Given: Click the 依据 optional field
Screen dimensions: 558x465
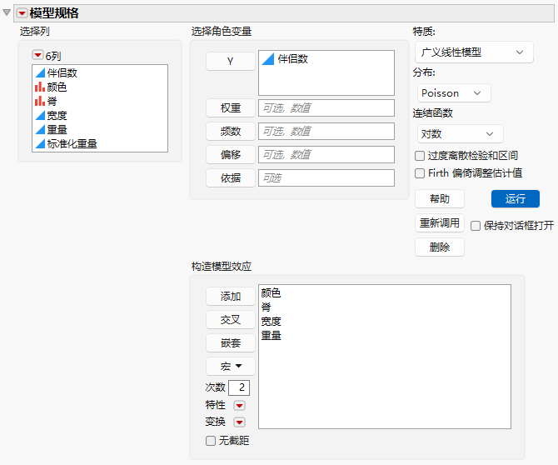Looking at the screenshot, I should click(326, 178).
